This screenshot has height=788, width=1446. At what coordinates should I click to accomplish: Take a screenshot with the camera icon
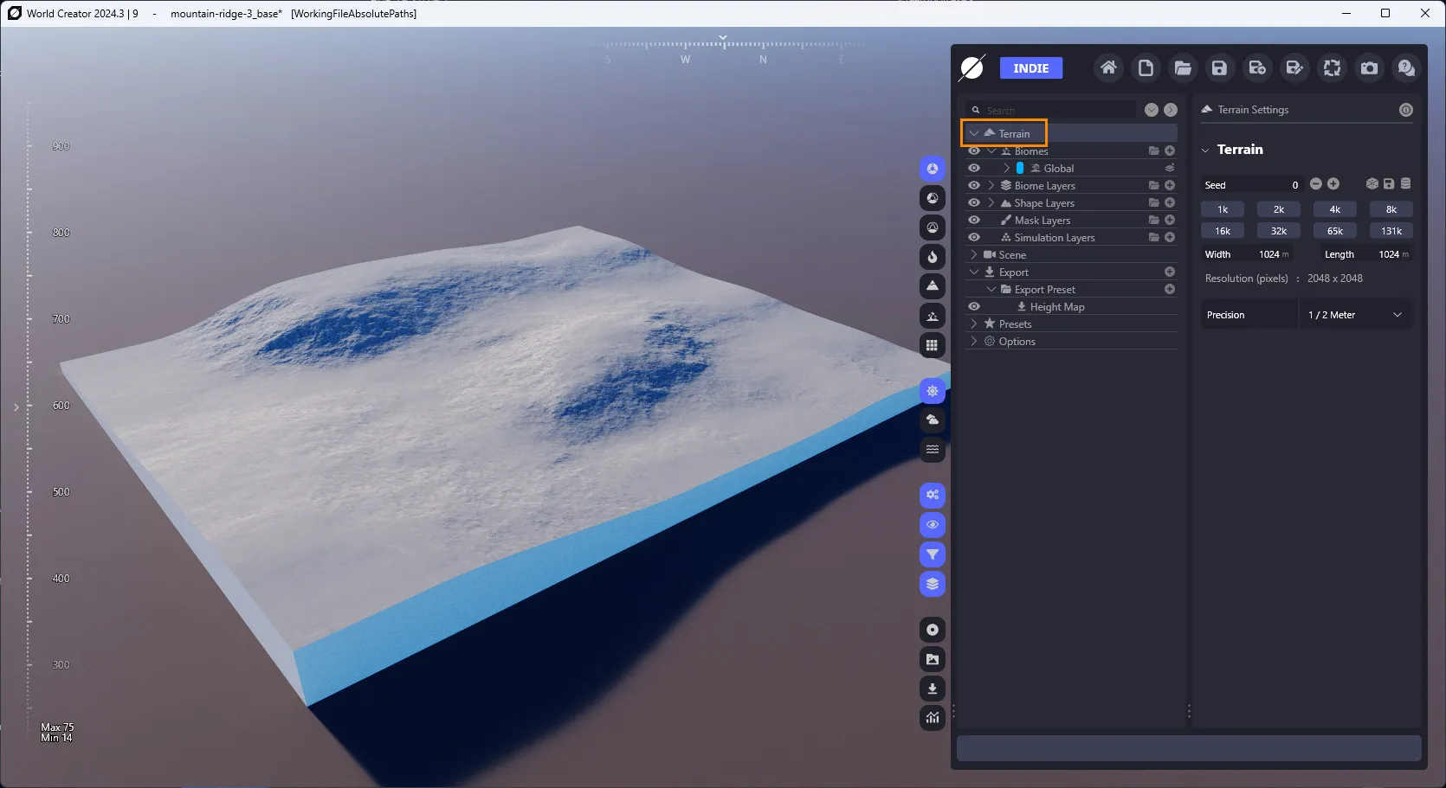1369,68
